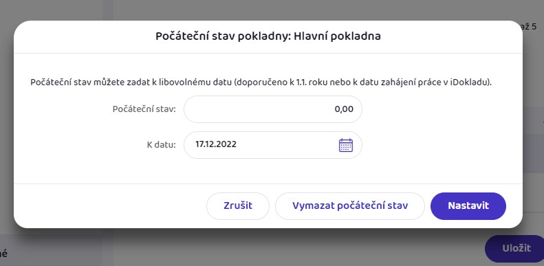Select the 0,00 value in the field

click(344, 109)
